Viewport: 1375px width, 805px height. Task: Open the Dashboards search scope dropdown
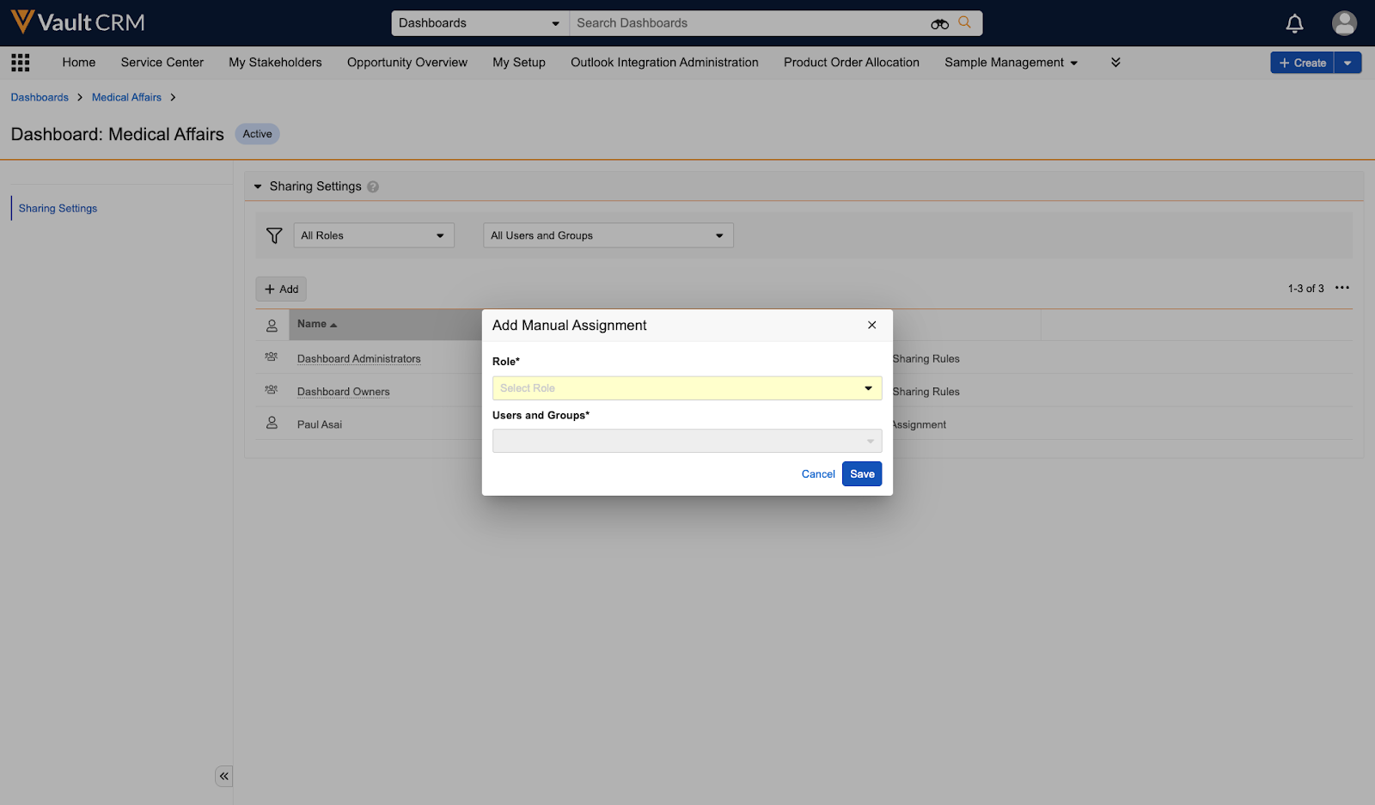(x=479, y=23)
